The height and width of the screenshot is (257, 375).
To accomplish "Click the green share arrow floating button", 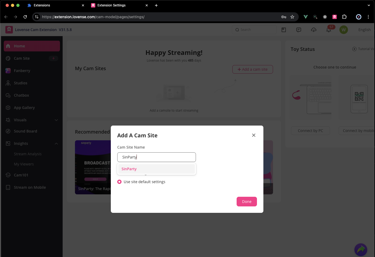I will (361, 250).
